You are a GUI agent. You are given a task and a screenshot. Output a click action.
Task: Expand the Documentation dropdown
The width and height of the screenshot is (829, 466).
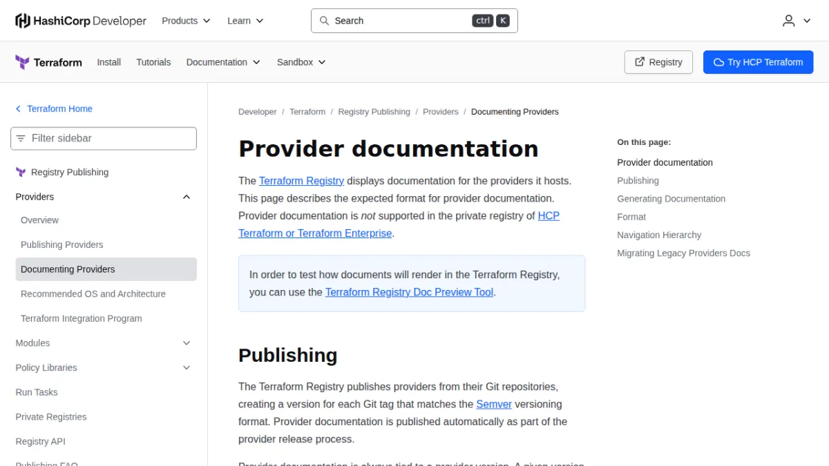tap(223, 62)
